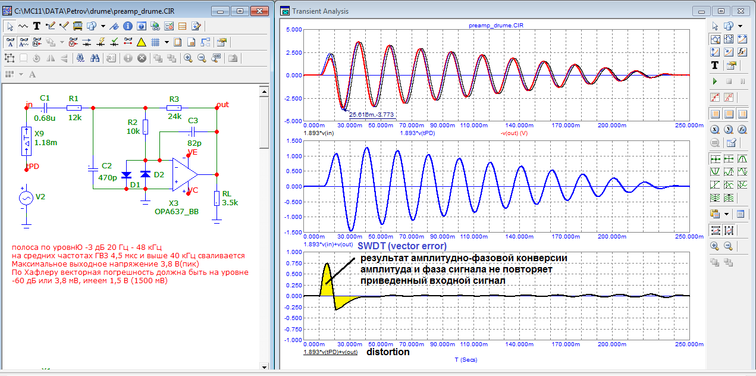Click the yellow triangle icon
756x376 pixels.
(142, 42)
